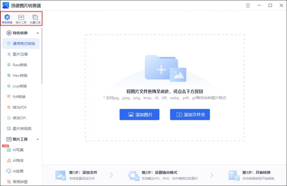Select 通用格式转换 in the sidebar
The width and height of the screenshot is (287, 186).
pyautogui.click(x=24, y=44)
